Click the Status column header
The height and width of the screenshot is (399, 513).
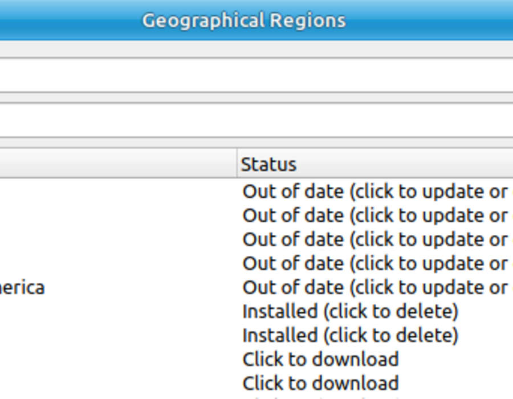(374, 164)
